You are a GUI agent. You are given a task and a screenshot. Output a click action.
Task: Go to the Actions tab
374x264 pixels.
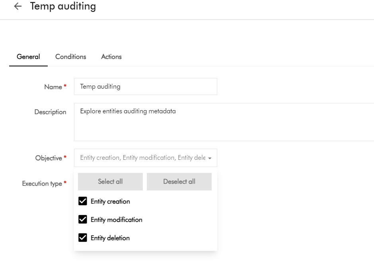click(111, 56)
